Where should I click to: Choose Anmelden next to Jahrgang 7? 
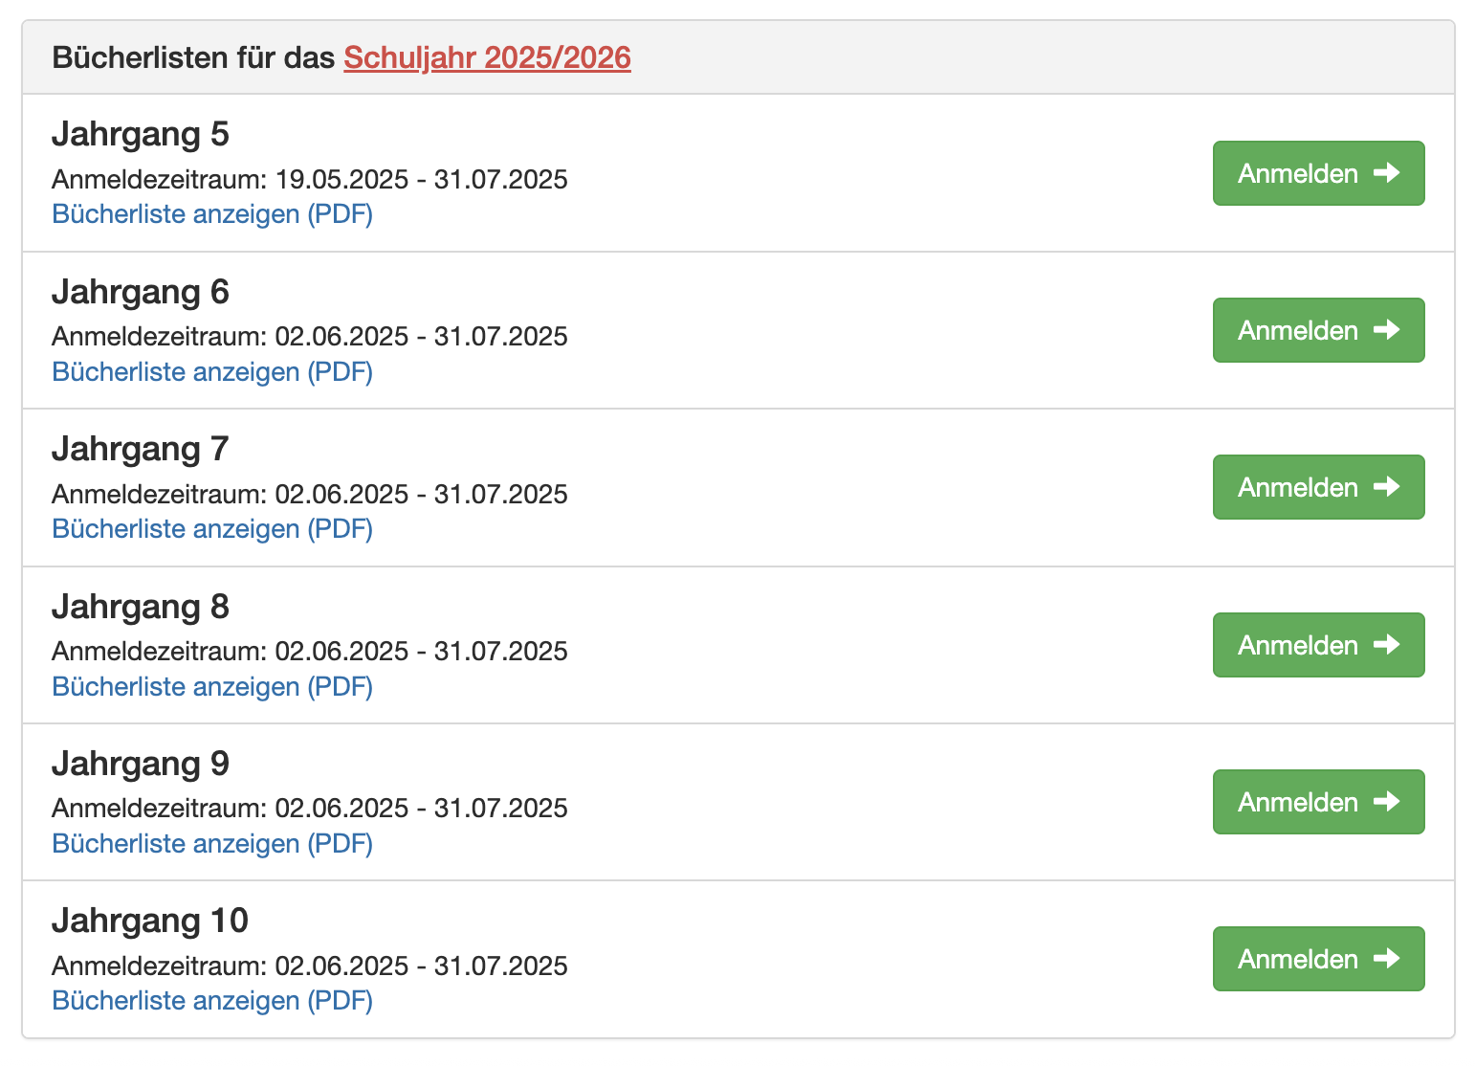(1318, 487)
